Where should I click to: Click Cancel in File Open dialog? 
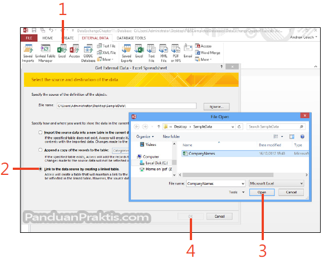[291, 192]
